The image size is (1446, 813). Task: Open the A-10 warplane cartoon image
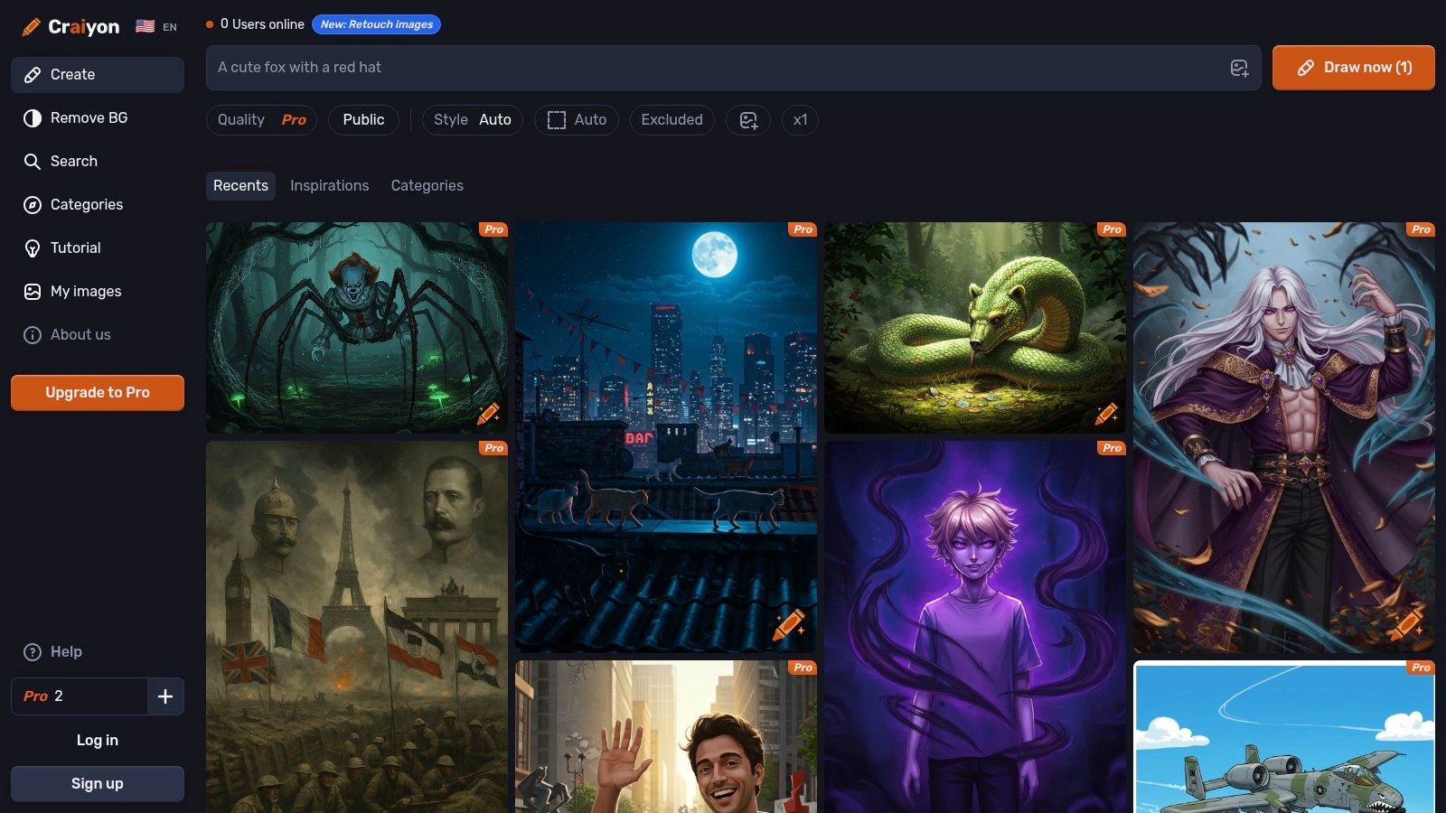pos(1284,736)
